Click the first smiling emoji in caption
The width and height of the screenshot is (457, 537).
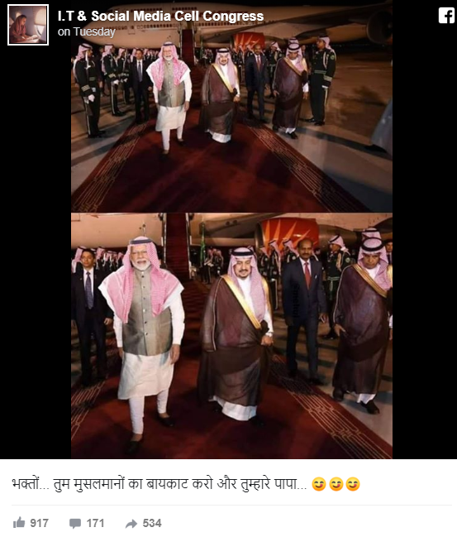[x=318, y=484]
